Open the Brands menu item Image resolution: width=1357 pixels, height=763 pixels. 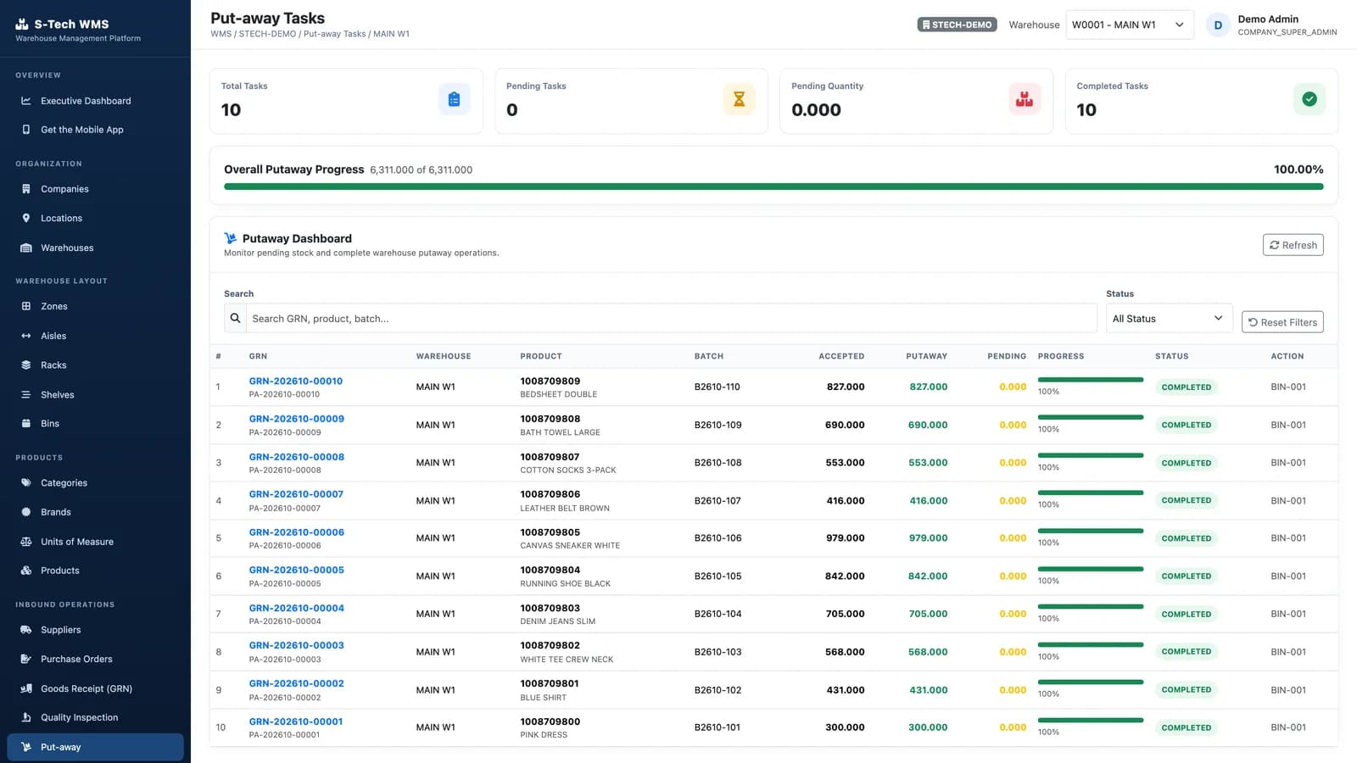tap(95, 512)
